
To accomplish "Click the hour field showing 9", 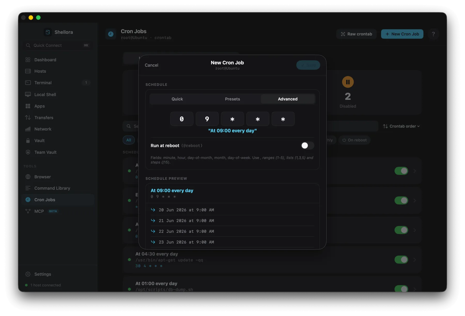I will pos(207,119).
